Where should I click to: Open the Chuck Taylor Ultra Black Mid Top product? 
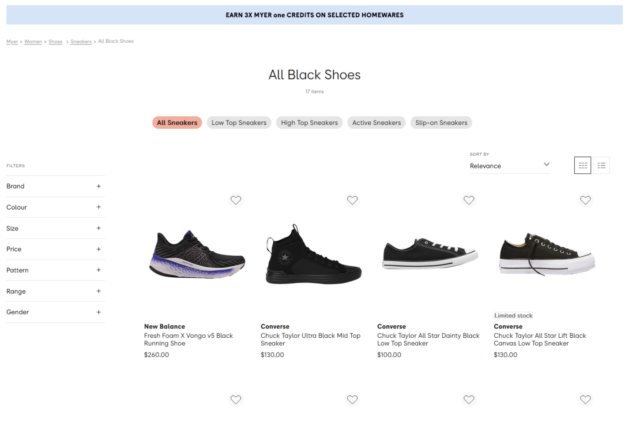tap(311, 339)
